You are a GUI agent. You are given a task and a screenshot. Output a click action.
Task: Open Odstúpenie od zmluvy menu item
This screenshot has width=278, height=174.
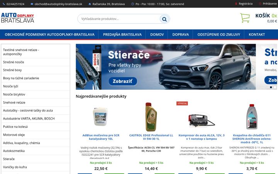click(219, 34)
